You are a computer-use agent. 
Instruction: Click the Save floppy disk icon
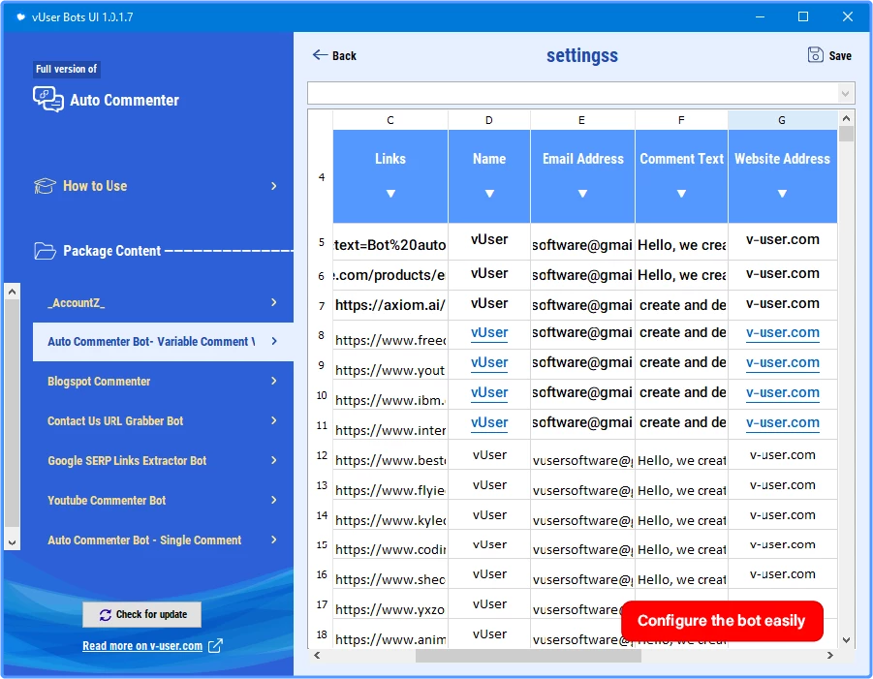(x=815, y=54)
